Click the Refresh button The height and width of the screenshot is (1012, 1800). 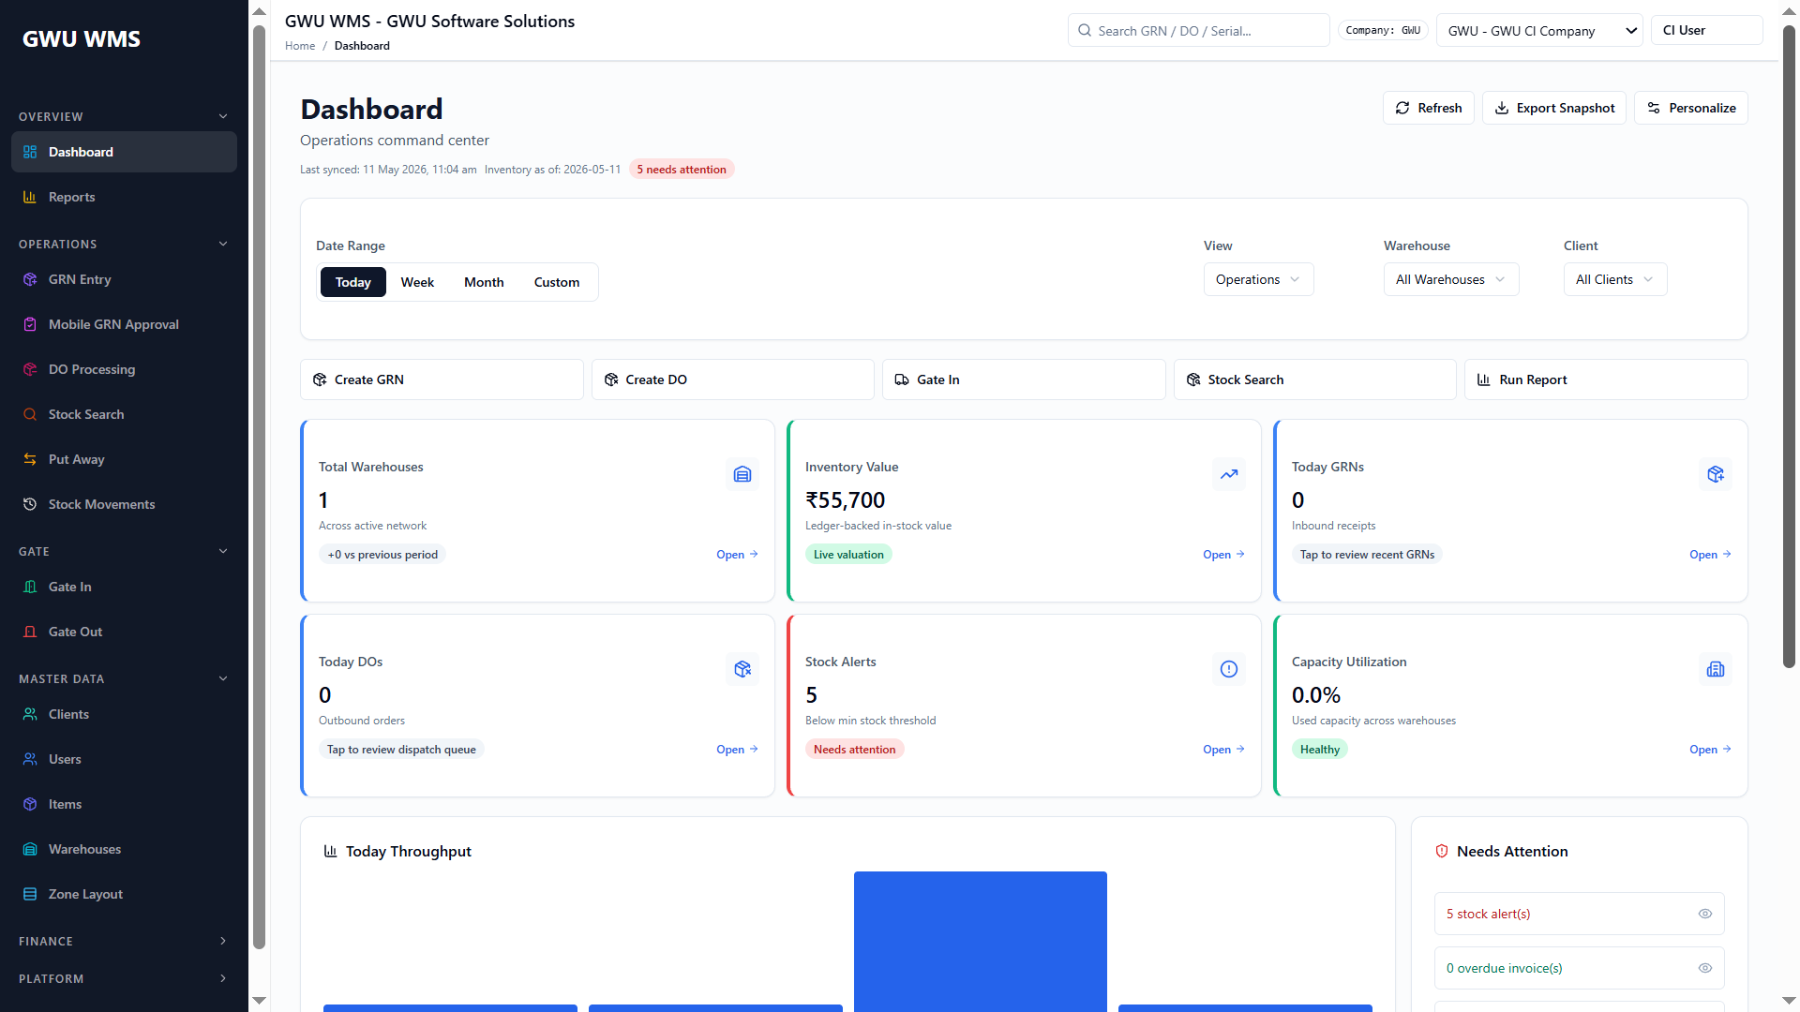point(1428,108)
